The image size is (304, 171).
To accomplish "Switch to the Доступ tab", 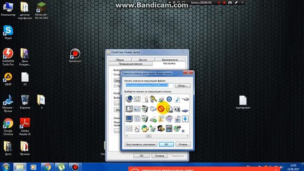I will point(143,60).
